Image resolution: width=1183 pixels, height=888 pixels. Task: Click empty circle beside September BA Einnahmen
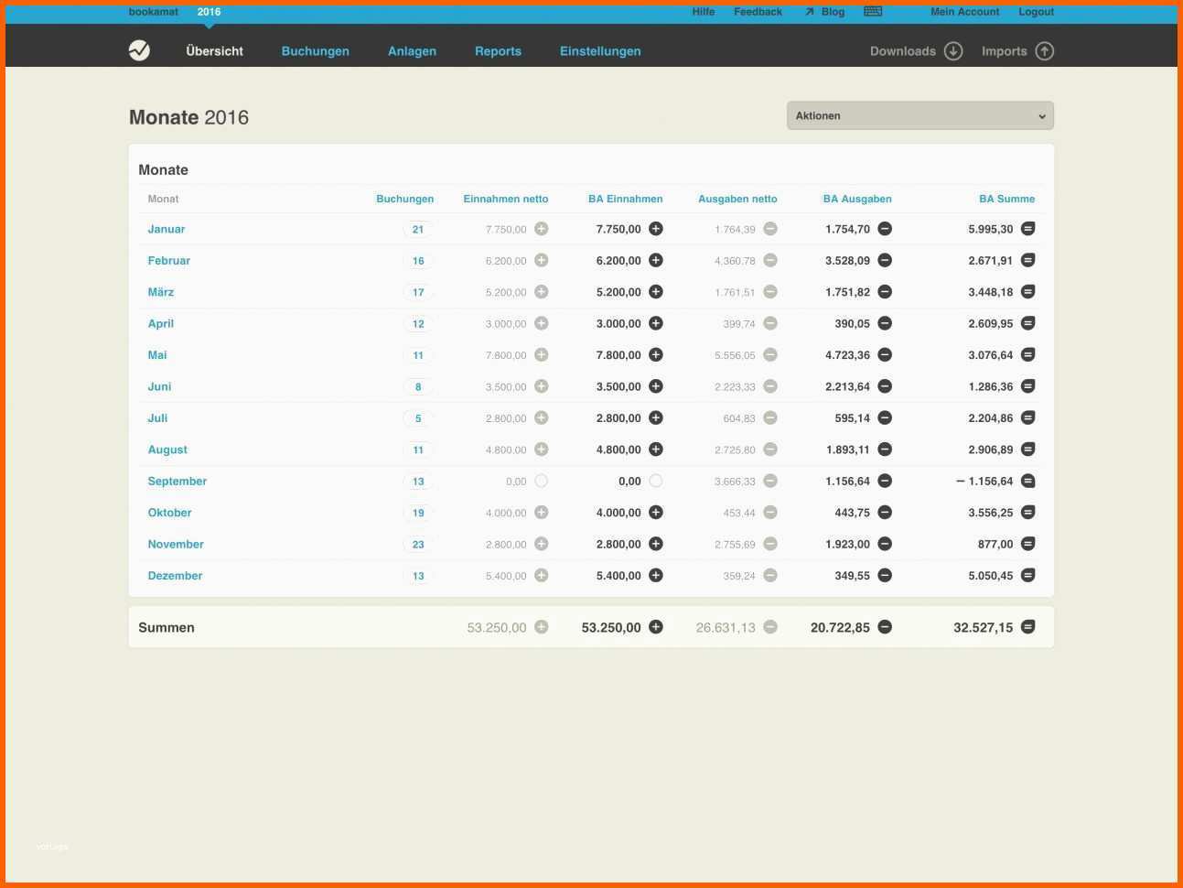pyautogui.click(x=656, y=481)
